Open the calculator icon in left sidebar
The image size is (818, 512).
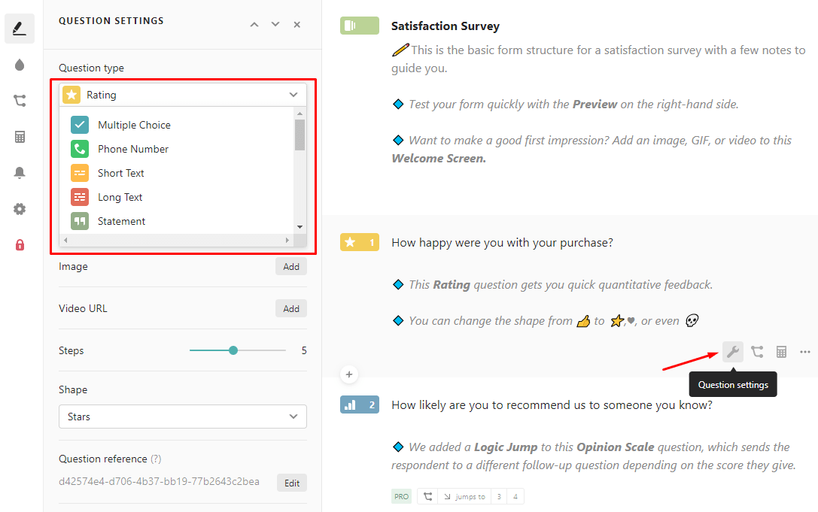19,136
